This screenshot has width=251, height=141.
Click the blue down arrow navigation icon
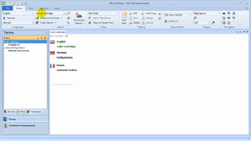[x=229, y=18]
